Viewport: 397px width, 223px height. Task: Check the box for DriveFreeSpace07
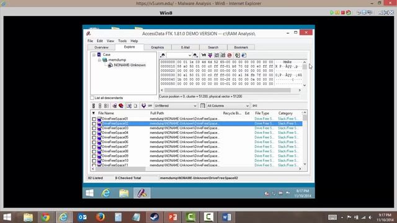pos(94,147)
